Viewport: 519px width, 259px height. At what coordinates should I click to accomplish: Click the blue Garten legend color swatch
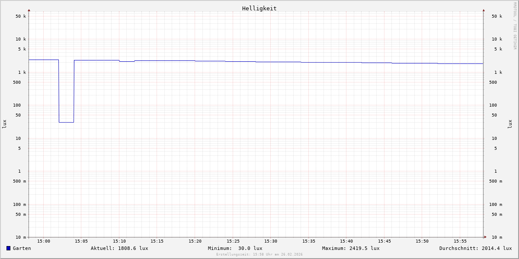pyautogui.click(x=8, y=248)
